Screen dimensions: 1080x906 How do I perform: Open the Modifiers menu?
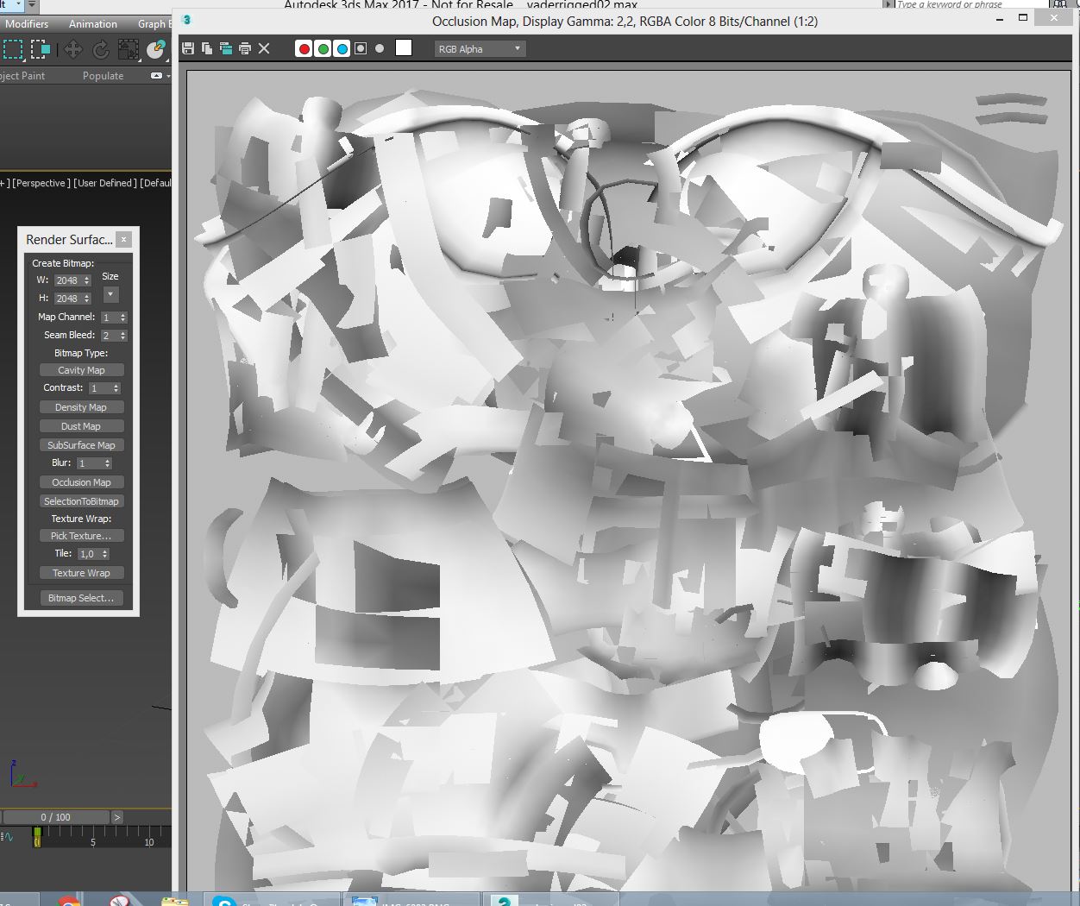[x=27, y=24]
